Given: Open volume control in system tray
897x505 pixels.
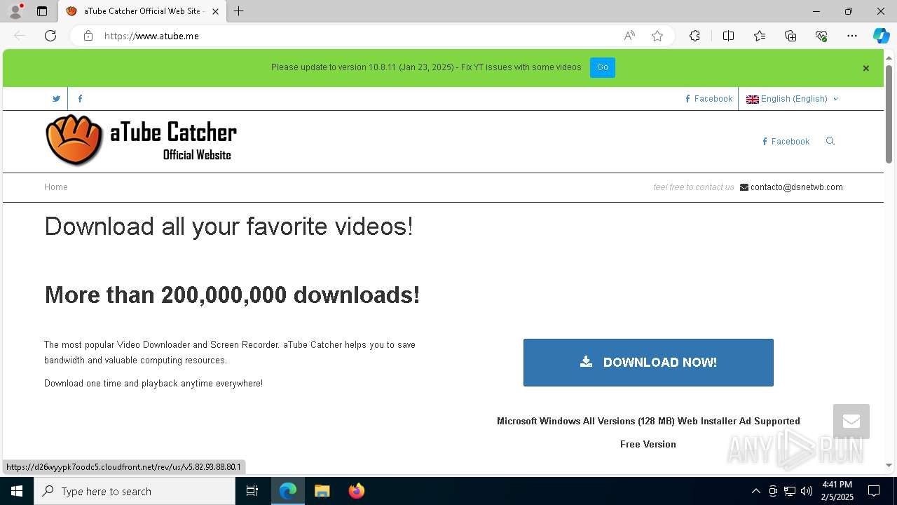Looking at the screenshot, I should click(x=807, y=491).
